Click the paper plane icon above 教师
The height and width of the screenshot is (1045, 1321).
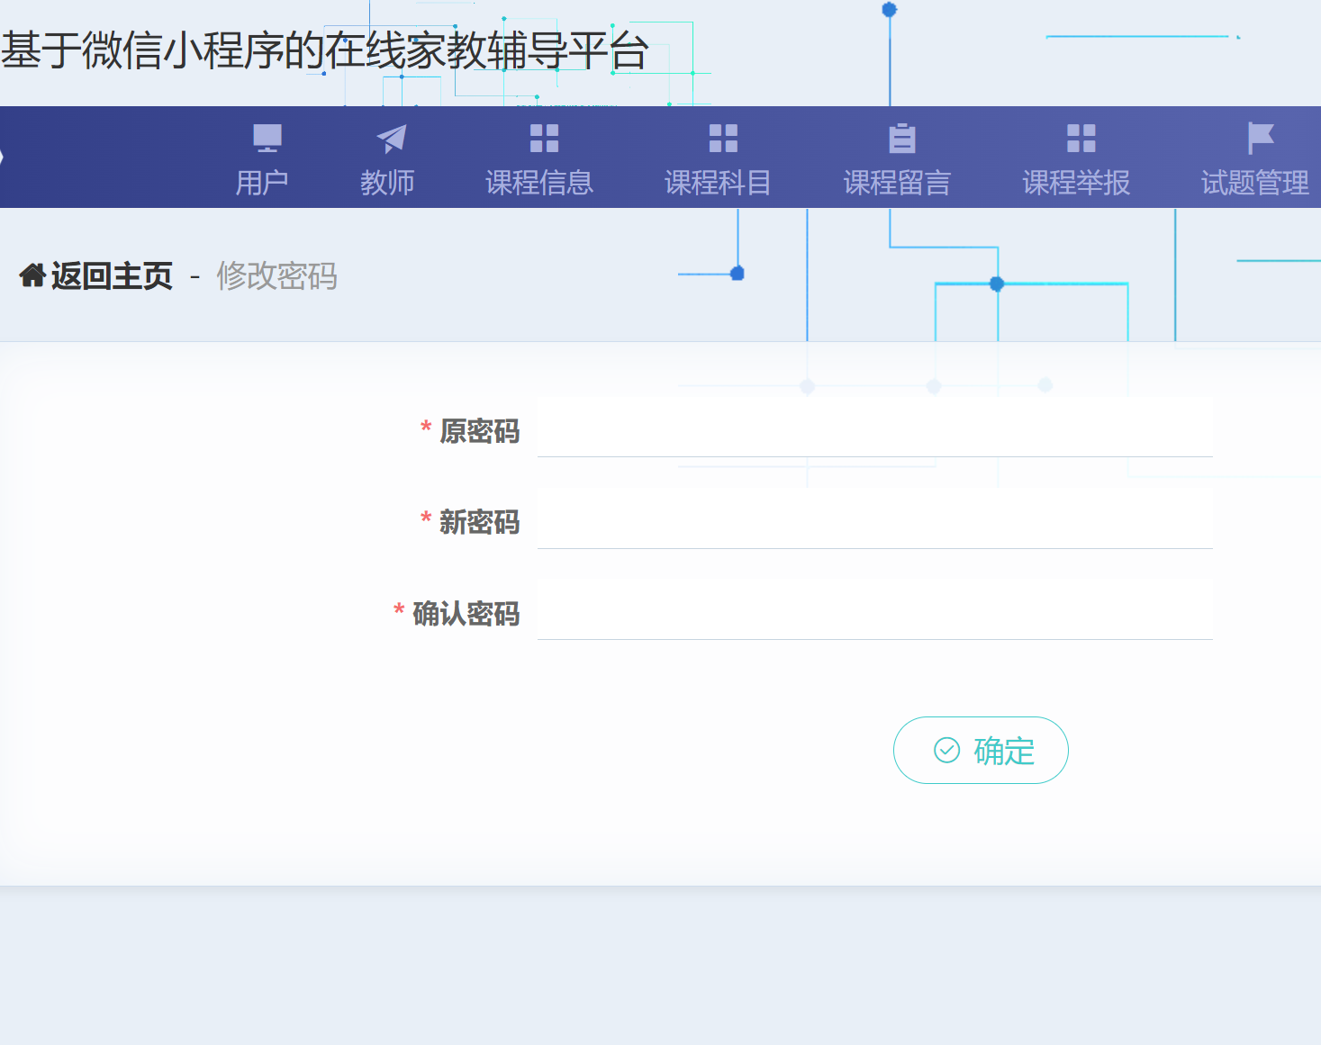pyautogui.click(x=391, y=139)
